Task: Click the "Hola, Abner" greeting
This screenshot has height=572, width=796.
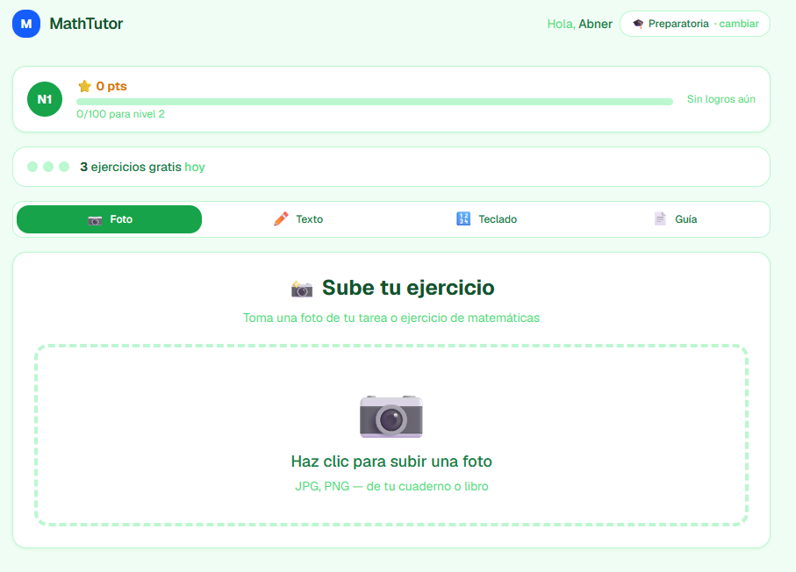Action: click(x=580, y=24)
